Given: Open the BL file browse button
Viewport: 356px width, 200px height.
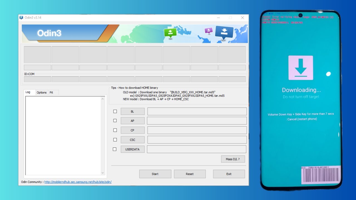Looking at the screenshot, I should click(132, 111).
